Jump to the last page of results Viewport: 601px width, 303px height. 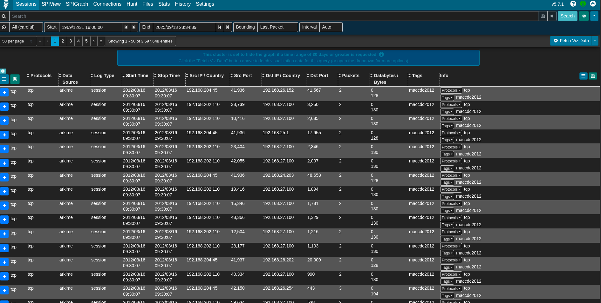point(101,41)
